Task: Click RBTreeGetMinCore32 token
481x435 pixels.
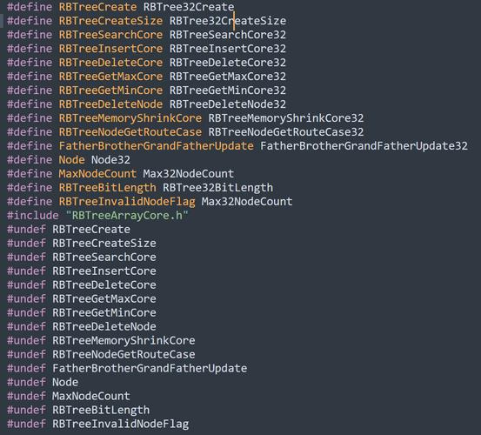Action: [x=228, y=90]
